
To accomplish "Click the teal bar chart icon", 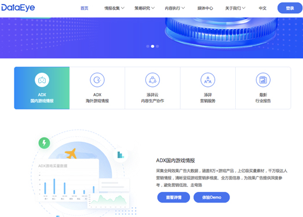I will coord(121,155).
